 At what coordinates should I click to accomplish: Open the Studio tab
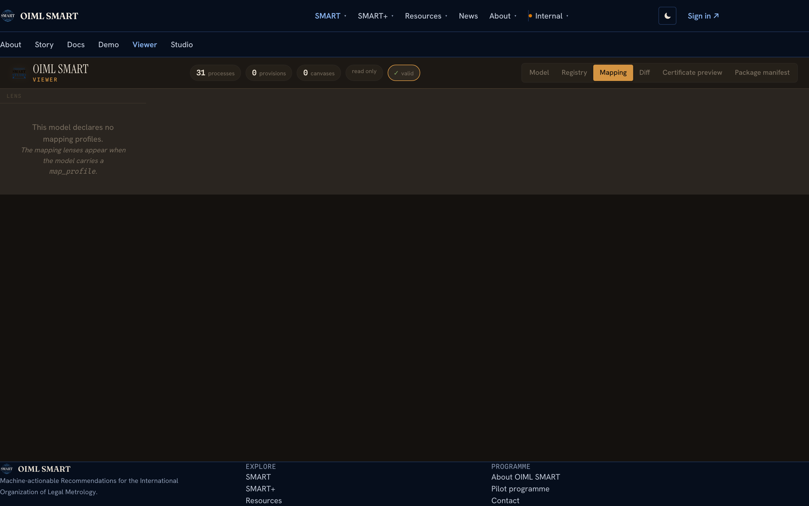pos(181,44)
